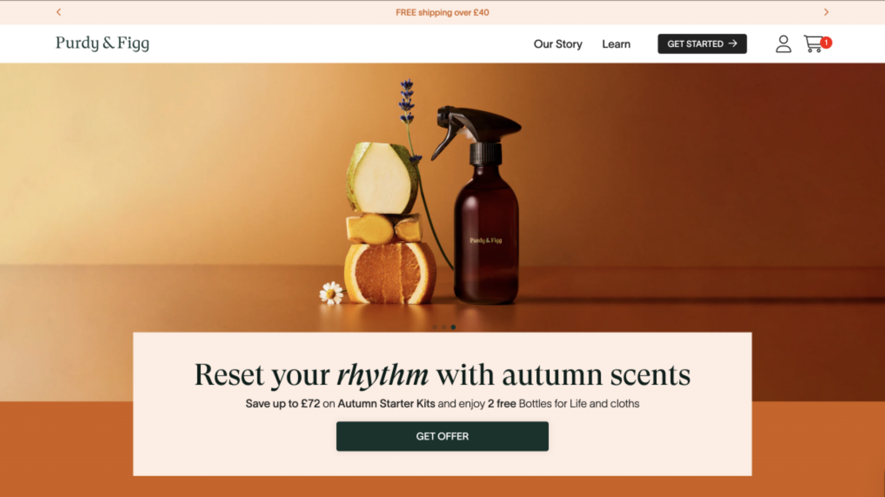Show the next announcement with right arrow
The image size is (885, 497).
tap(826, 12)
